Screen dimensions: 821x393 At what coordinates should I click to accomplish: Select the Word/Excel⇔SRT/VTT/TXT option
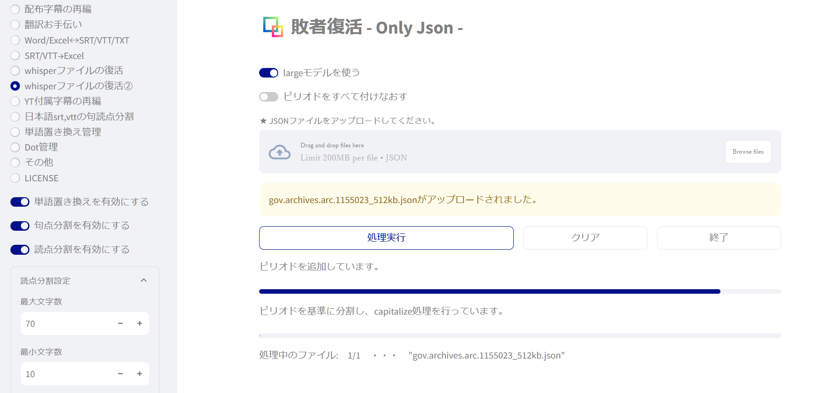click(x=15, y=40)
